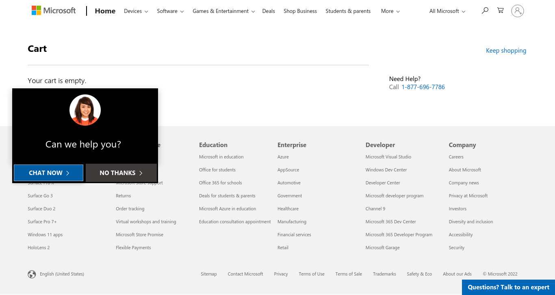Screen dimensions: 555x295
Task: Open the Careers link
Action: [456, 157]
